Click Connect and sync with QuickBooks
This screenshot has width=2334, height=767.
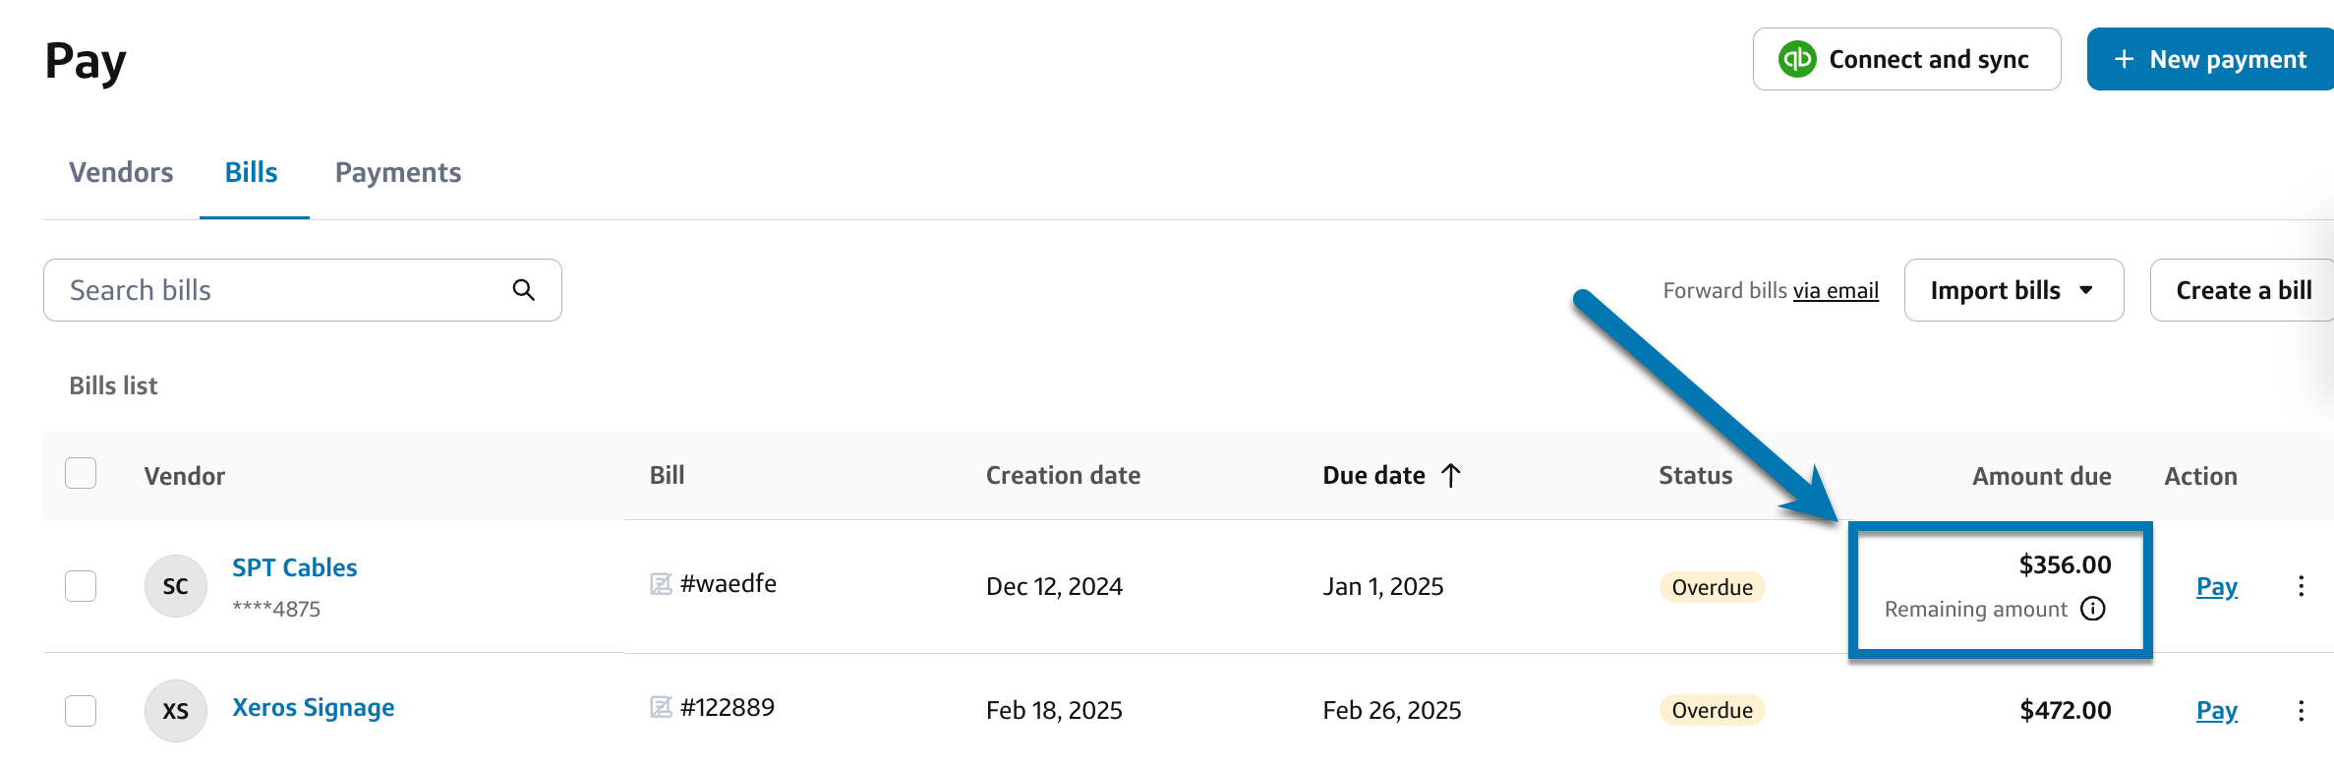(1906, 59)
